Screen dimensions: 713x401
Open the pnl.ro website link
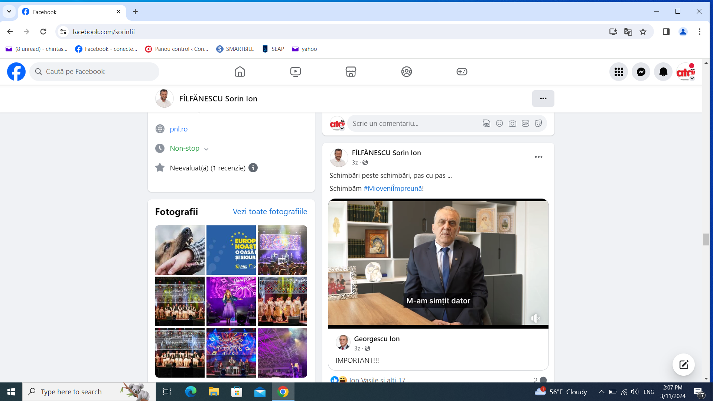coord(179,129)
